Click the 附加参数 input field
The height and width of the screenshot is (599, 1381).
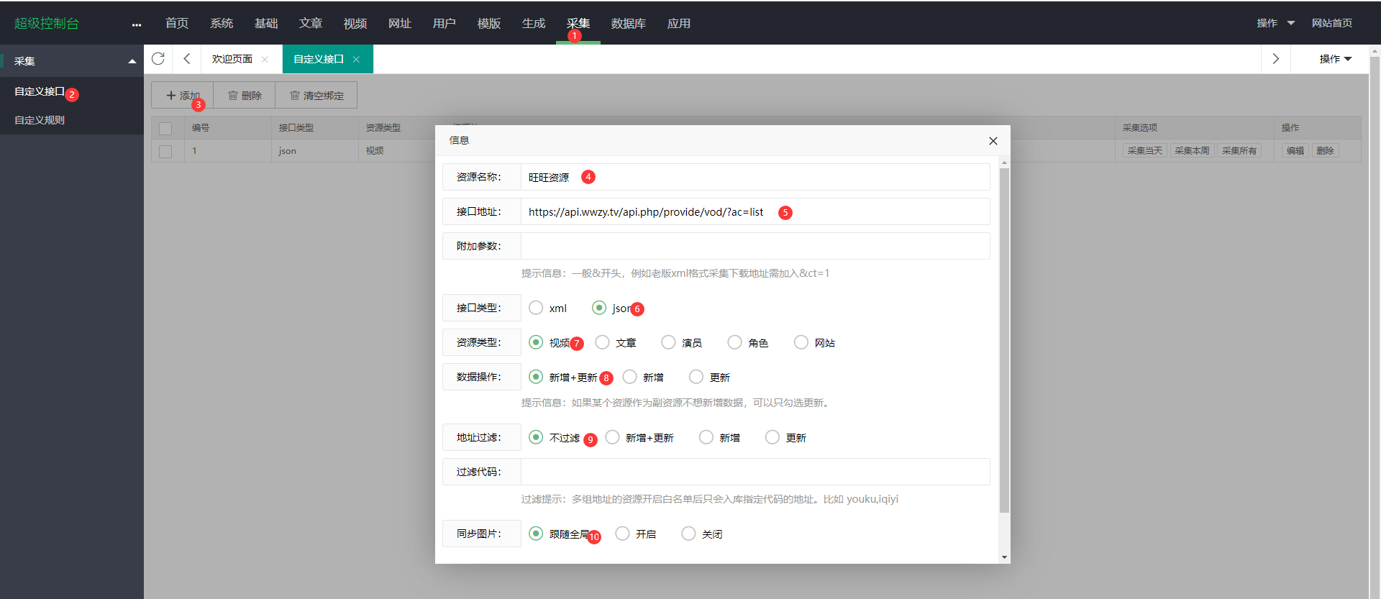[755, 246]
